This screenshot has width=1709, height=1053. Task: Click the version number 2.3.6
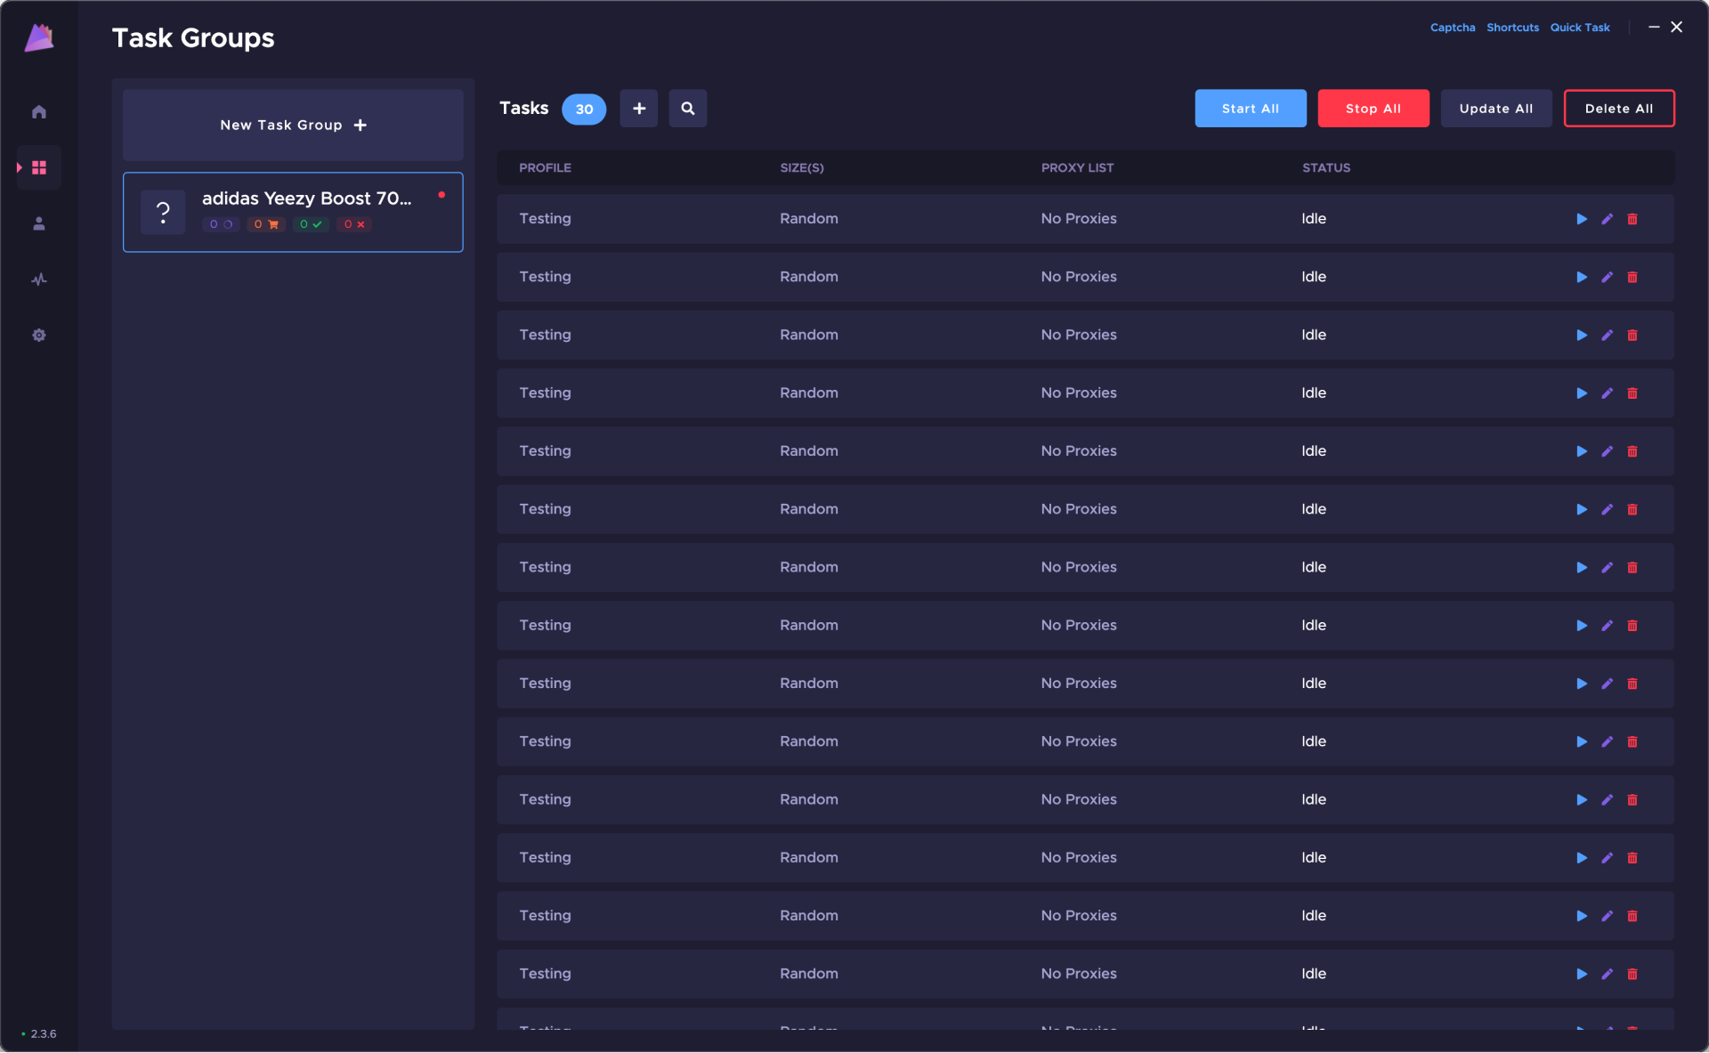(x=43, y=1033)
